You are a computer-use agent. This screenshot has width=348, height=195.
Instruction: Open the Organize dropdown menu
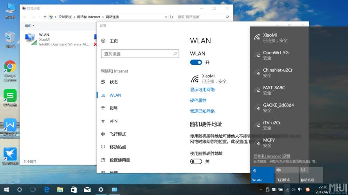click(x=29, y=26)
